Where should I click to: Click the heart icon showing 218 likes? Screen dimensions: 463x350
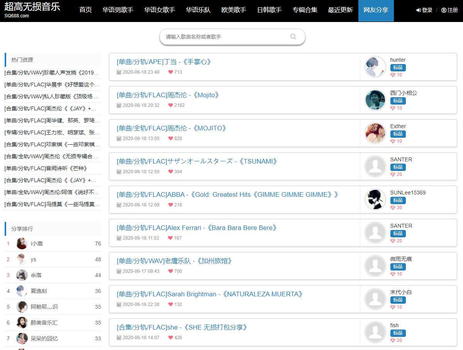[170, 205]
